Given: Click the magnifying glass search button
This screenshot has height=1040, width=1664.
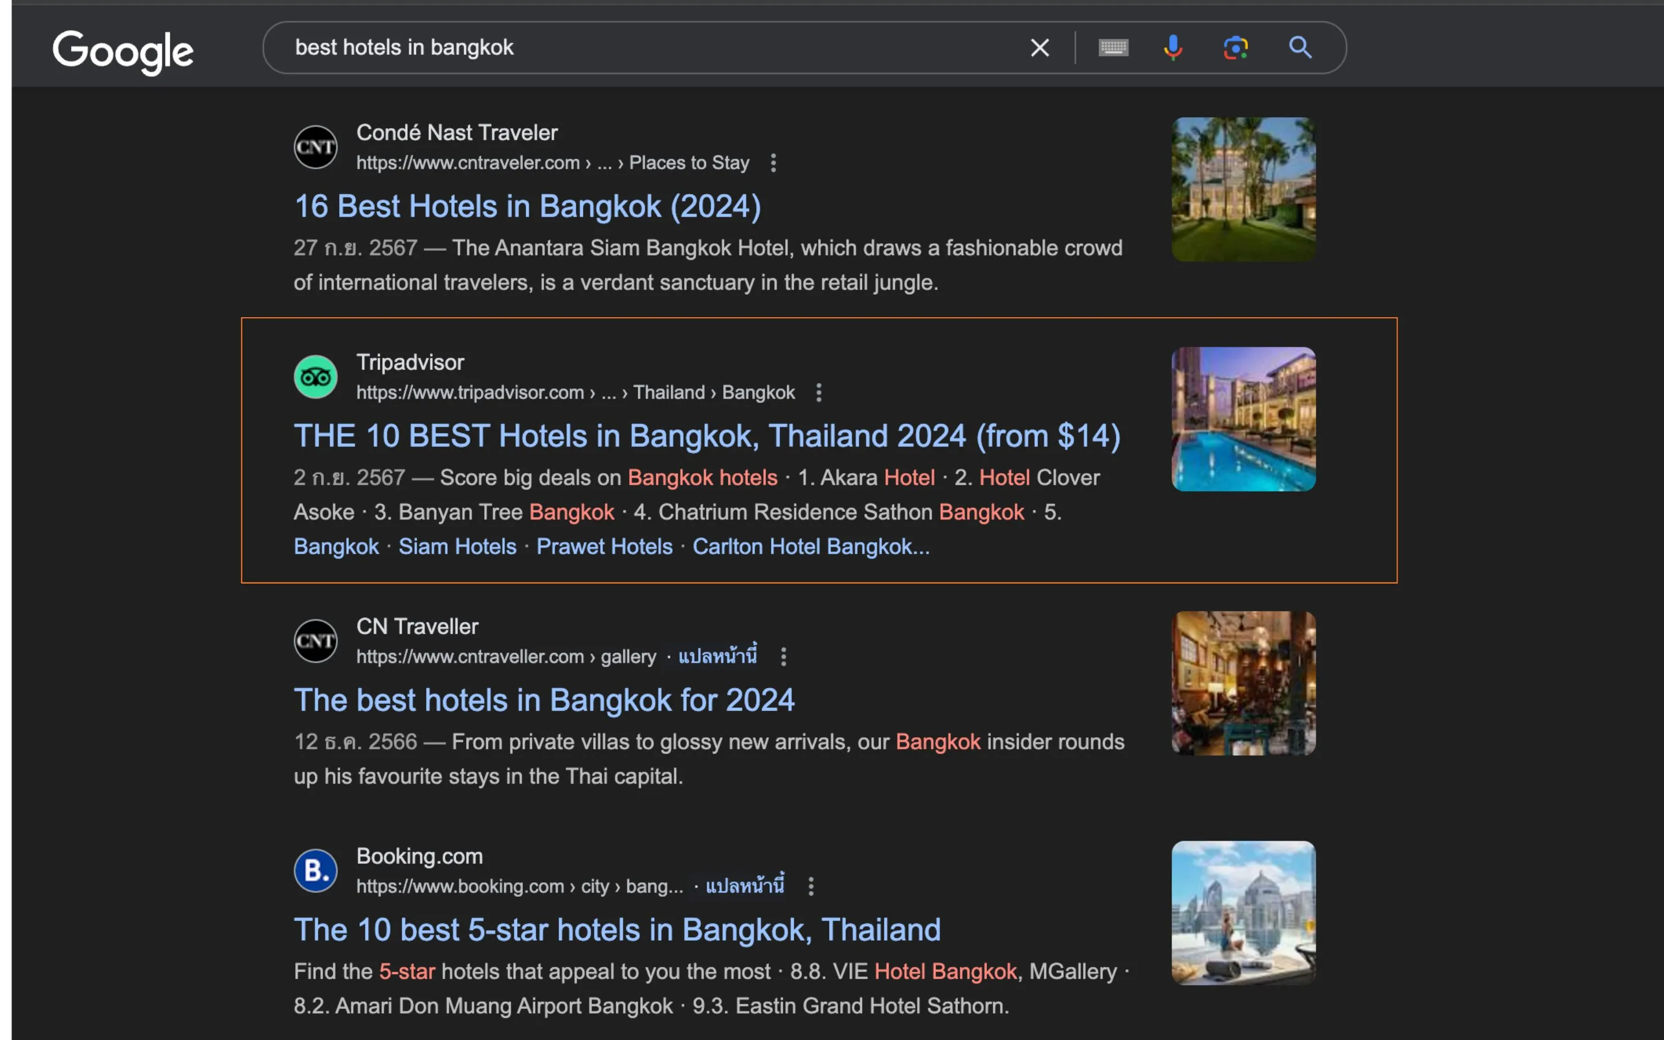Looking at the screenshot, I should click(1299, 47).
